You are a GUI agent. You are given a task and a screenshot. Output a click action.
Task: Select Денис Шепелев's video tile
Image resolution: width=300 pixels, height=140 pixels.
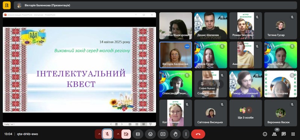(211, 26)
